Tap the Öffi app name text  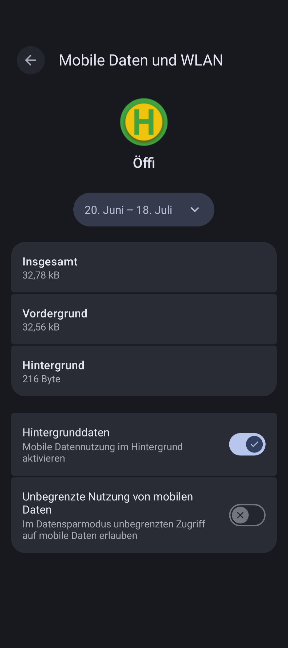pyautogui.click(x=144, y=163)
